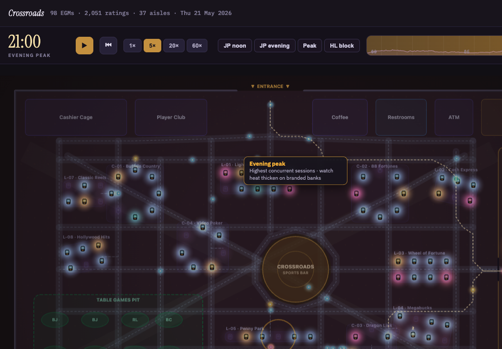The width and height of the screenshot is (502, 349).
Task: Choose the 60× speed option
Action: pos(197,46)
